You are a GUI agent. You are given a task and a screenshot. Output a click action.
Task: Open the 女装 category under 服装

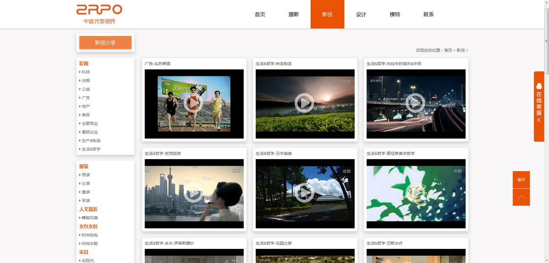pyautogui.click(x=86, y=183)
